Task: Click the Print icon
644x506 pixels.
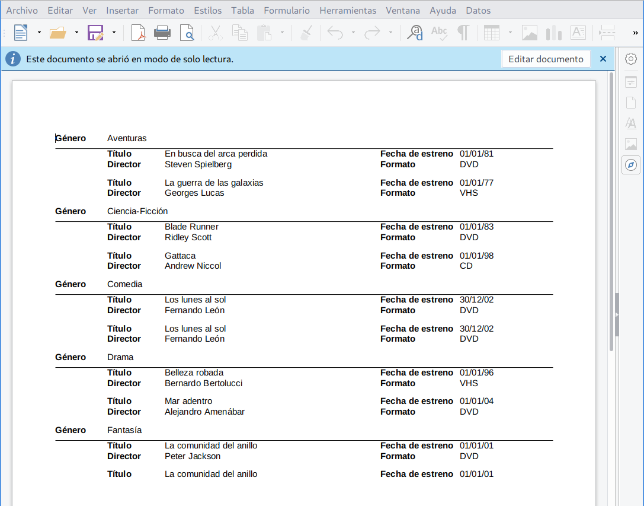Action: (162, 33)
